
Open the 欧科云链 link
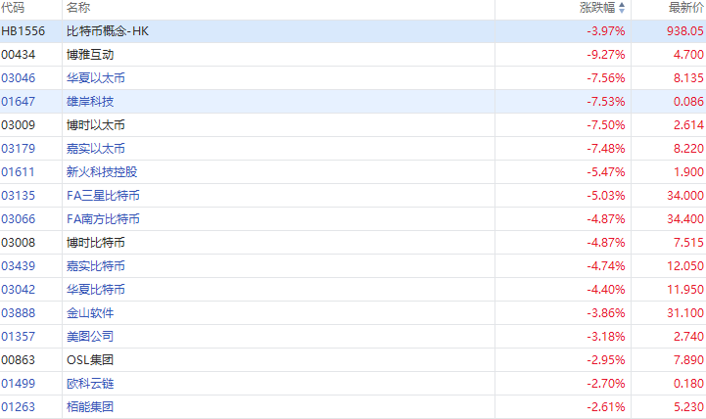coord(90,383)
